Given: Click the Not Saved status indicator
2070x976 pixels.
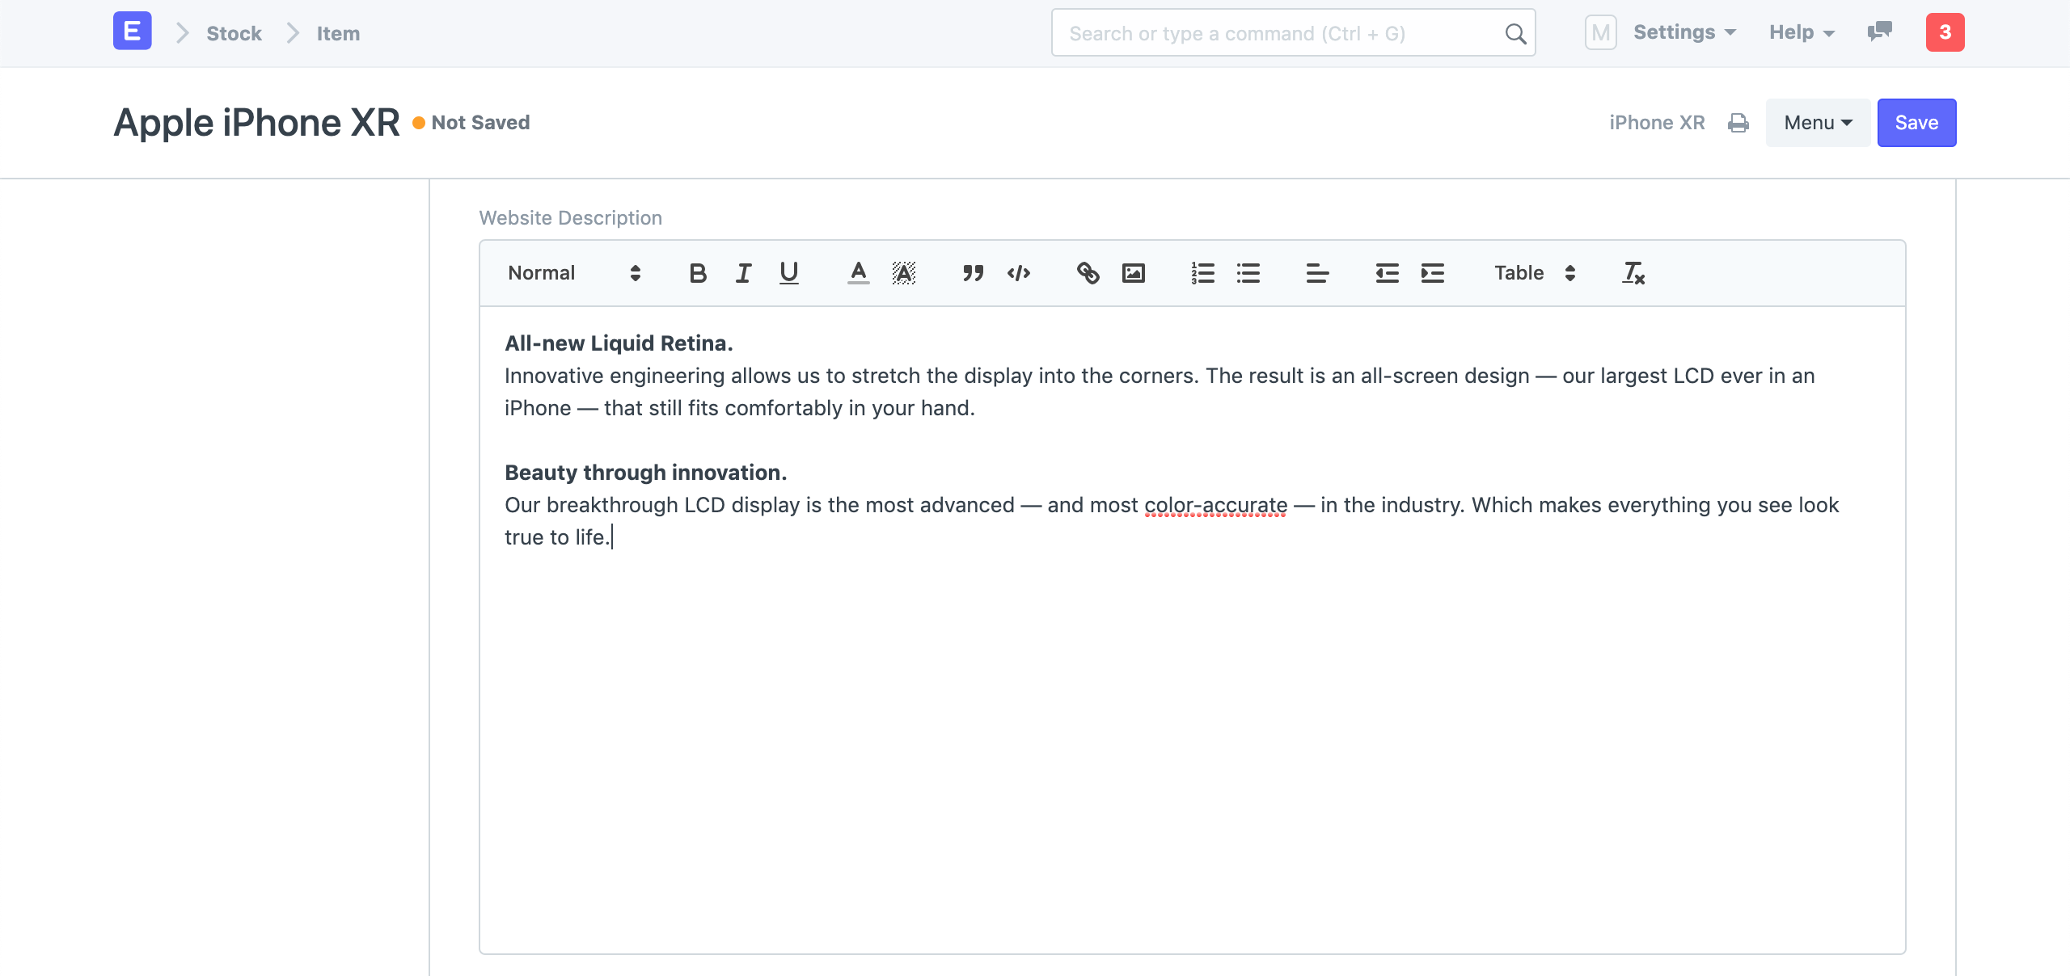Looking at the screenshot, I should coord(471,123).
